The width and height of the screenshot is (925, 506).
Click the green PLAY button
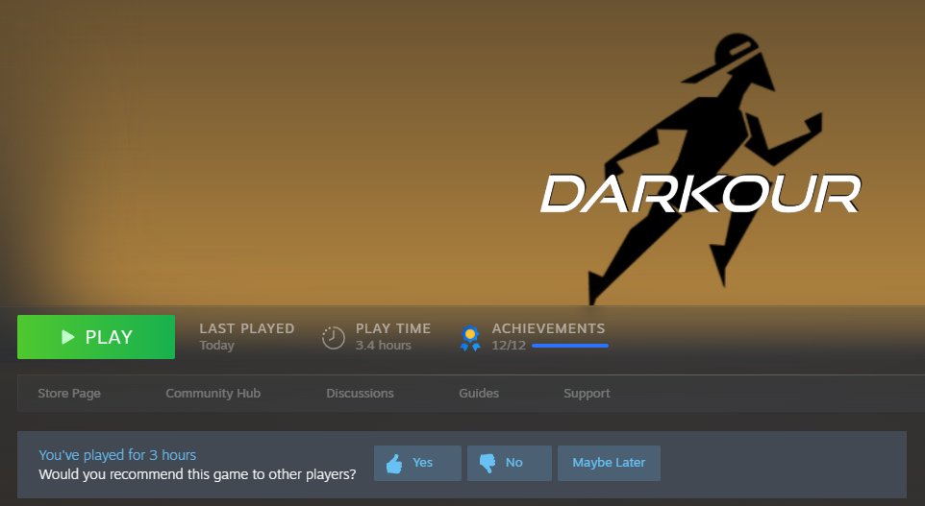coord(96,337)
